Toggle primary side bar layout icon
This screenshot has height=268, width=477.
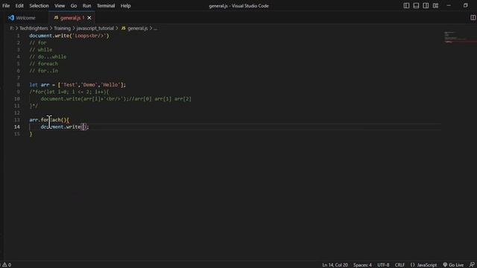(406, 5)
